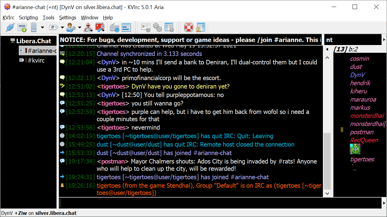This screenshot has height=217, width=387.
Task: Click right arrow beside channel modes
Action: point(384,40)
